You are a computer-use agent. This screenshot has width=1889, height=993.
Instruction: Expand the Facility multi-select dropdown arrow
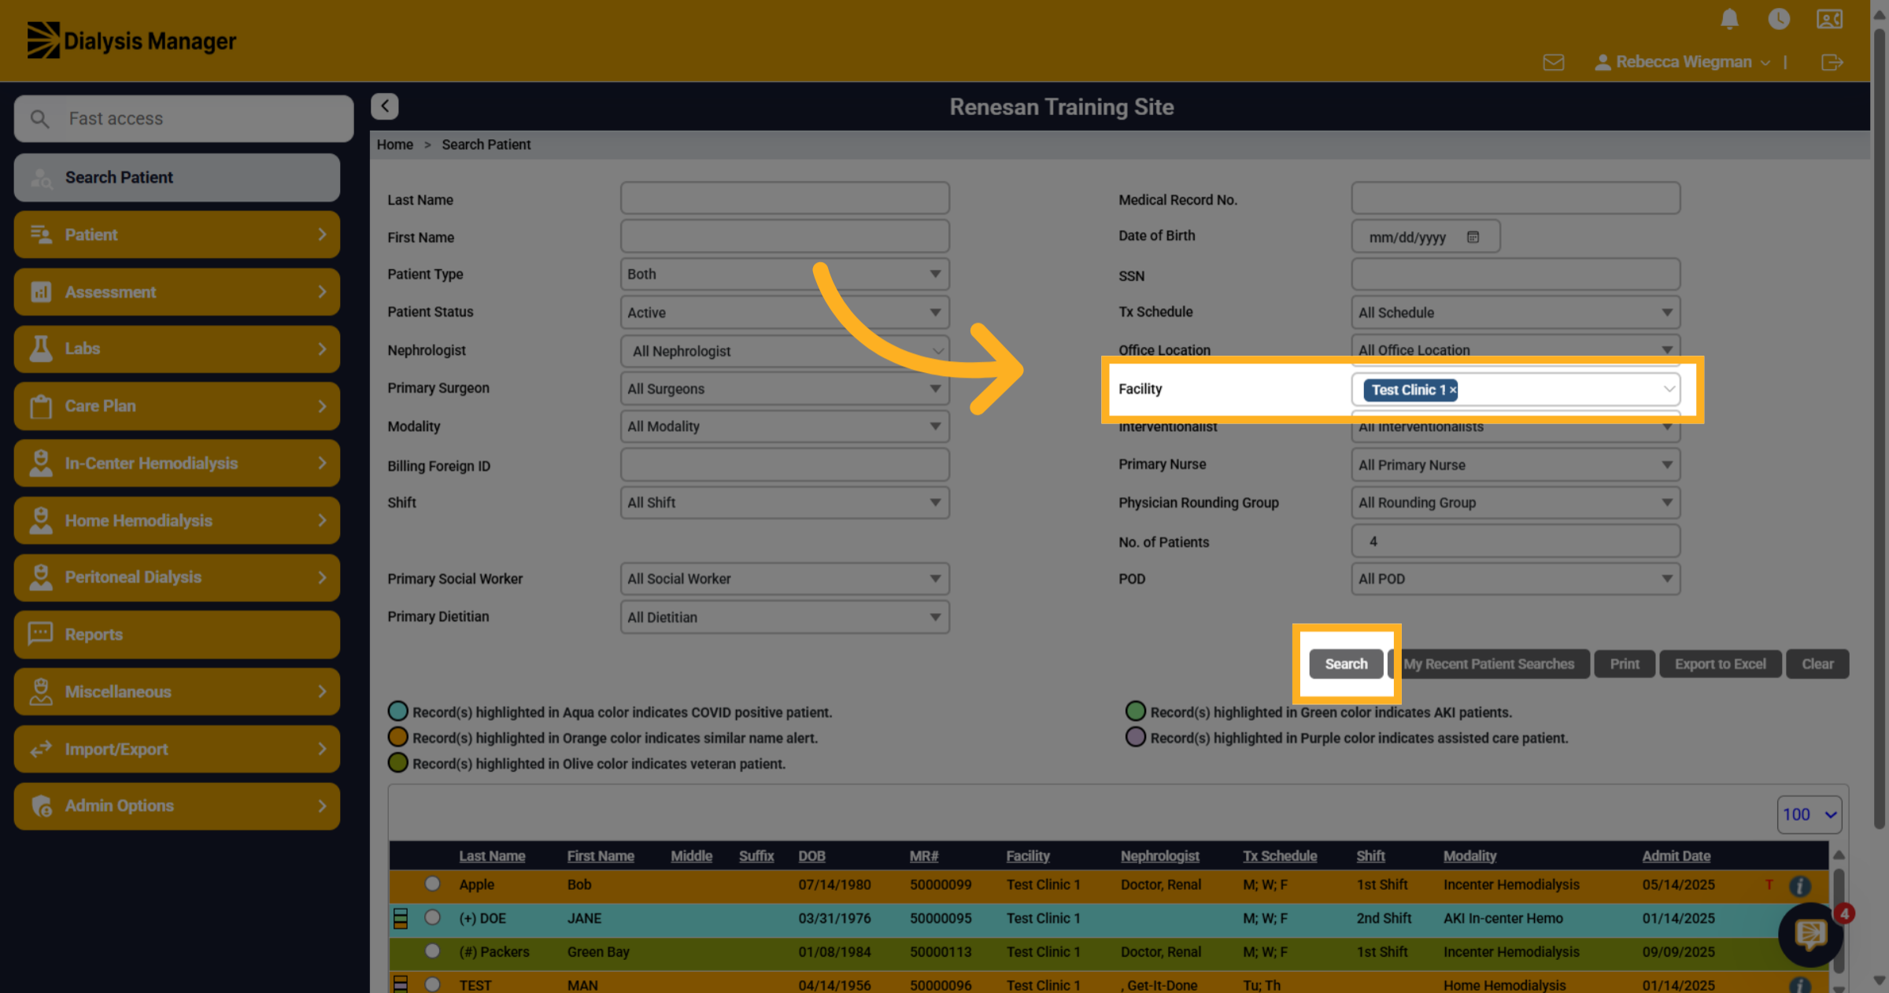pos(1668,389)
